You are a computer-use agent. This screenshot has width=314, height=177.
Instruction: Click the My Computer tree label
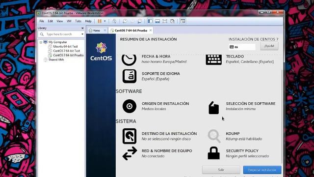58,42
